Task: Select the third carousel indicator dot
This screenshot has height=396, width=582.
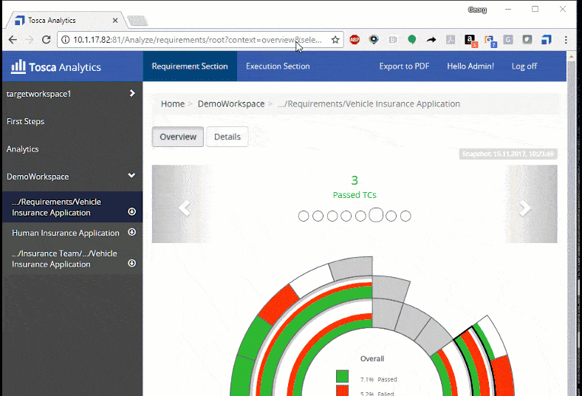Action: (x=332, y=216)
